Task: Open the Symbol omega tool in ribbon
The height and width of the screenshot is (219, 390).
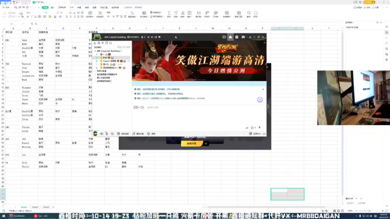Action: pos(255,13)
